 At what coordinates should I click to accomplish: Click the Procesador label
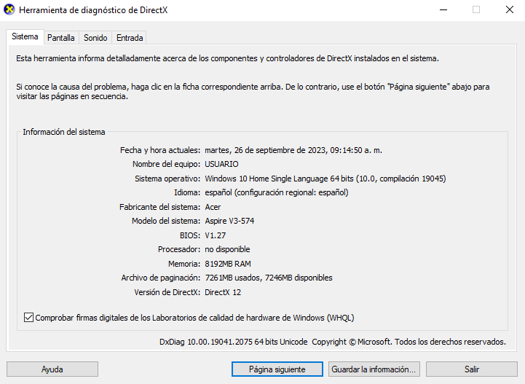tap(179, 249)
